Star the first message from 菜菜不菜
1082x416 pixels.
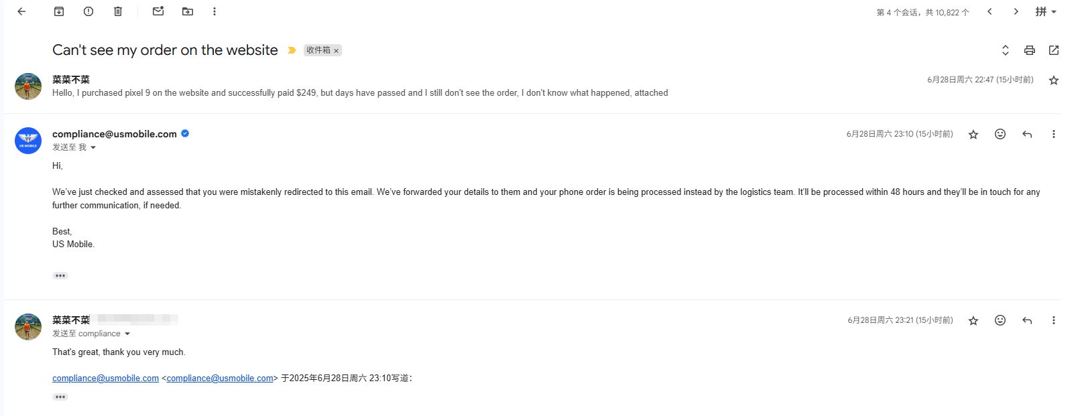click(x=1054, y=80)
